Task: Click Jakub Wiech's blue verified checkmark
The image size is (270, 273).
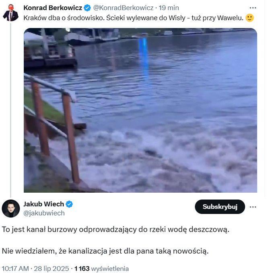Action: tap(69, 204)
